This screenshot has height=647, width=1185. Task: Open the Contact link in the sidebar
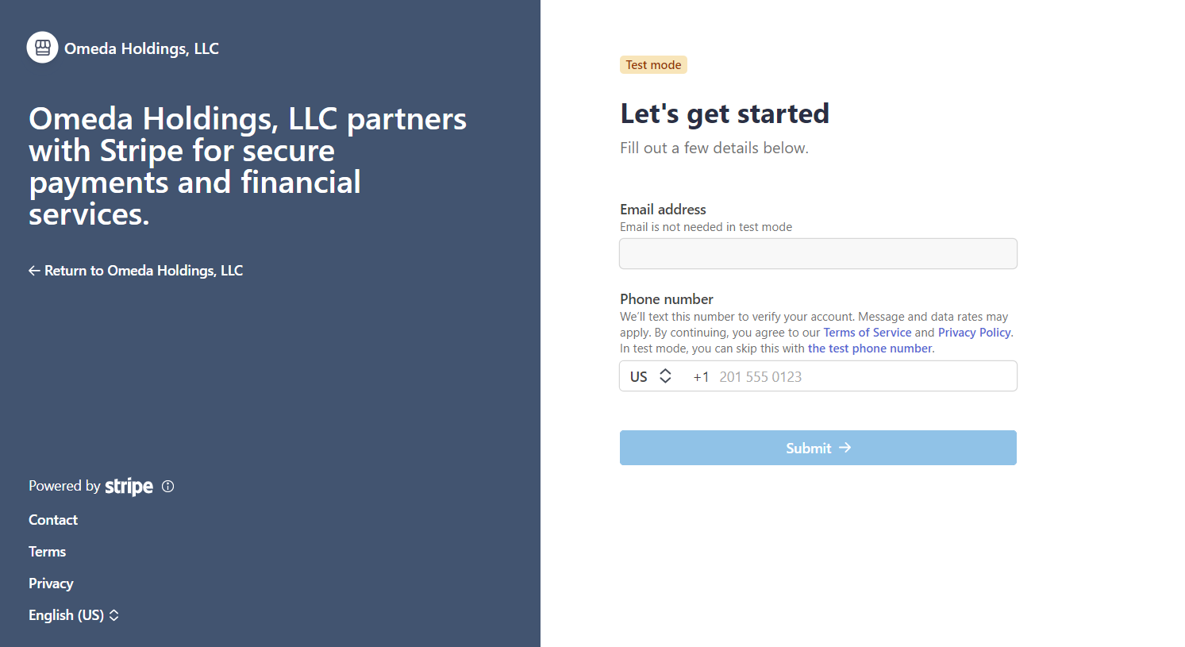[53, 520]
